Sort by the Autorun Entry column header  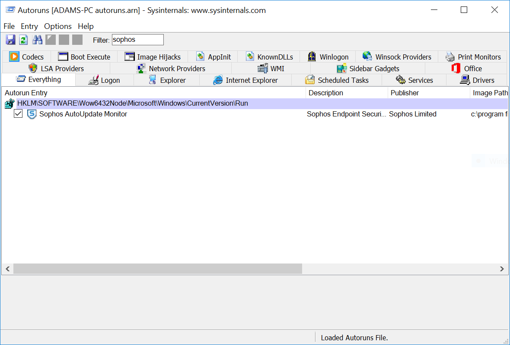click(x=153, y=93)
